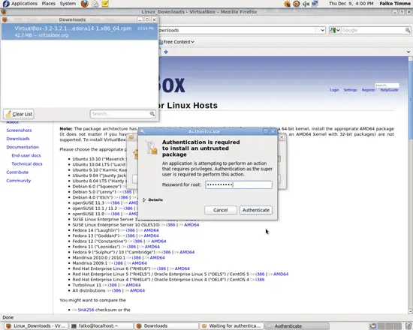This screenshot has width=413, height=330.
Task: Click the magnifier icon in the Authenticate title bar
Action: [142, 131]
